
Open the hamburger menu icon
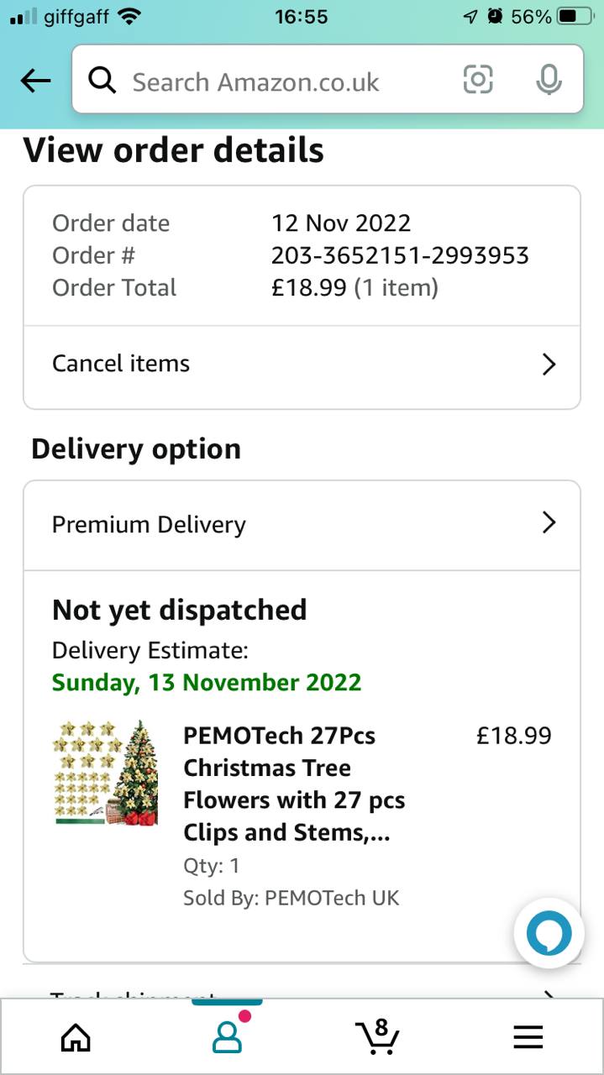click(x=528, y=1038)
